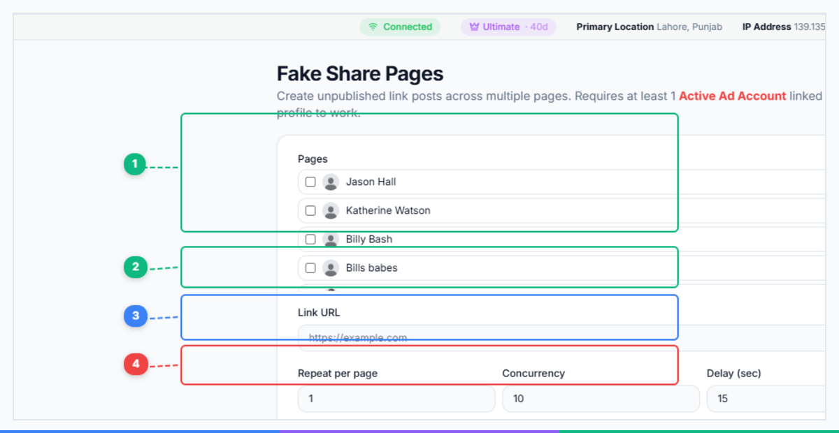Click Billy Bash's avatar icon

pyautogui.click(x=331, y=239)
